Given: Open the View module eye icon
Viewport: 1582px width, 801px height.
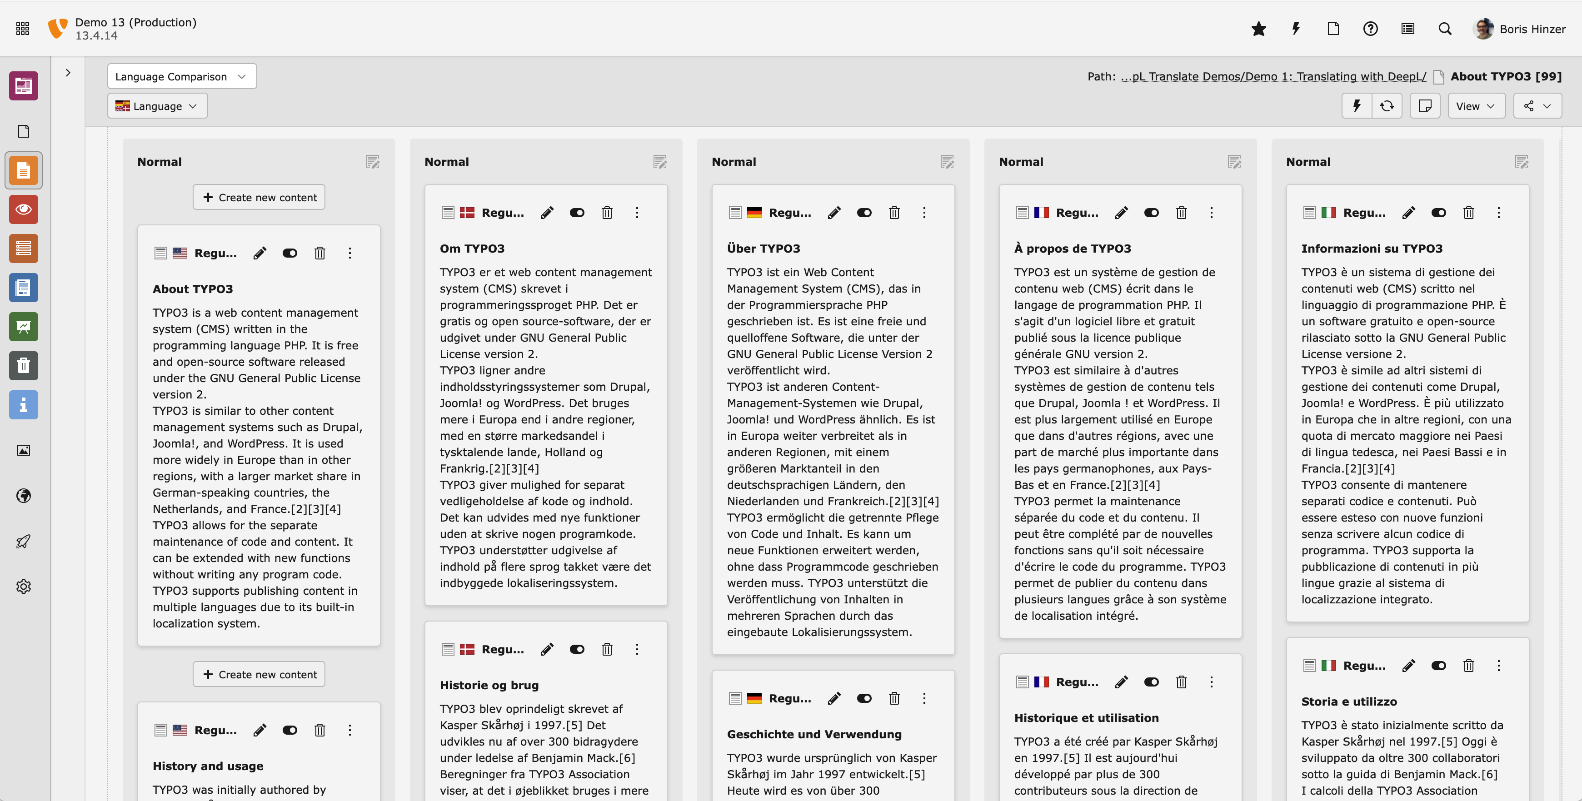Looking at the screenshot, I should point(23,209).
